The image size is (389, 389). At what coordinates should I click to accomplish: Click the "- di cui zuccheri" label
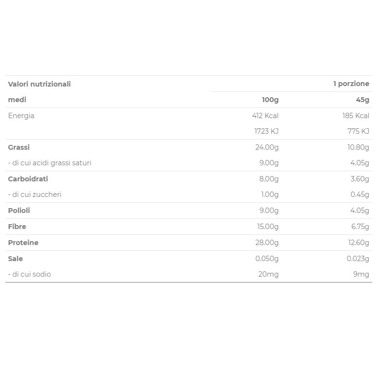point(35,194)
